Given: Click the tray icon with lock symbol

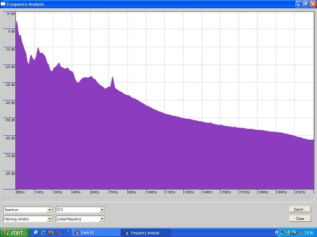Looking at the screenshot, I should tap(294, 233).
